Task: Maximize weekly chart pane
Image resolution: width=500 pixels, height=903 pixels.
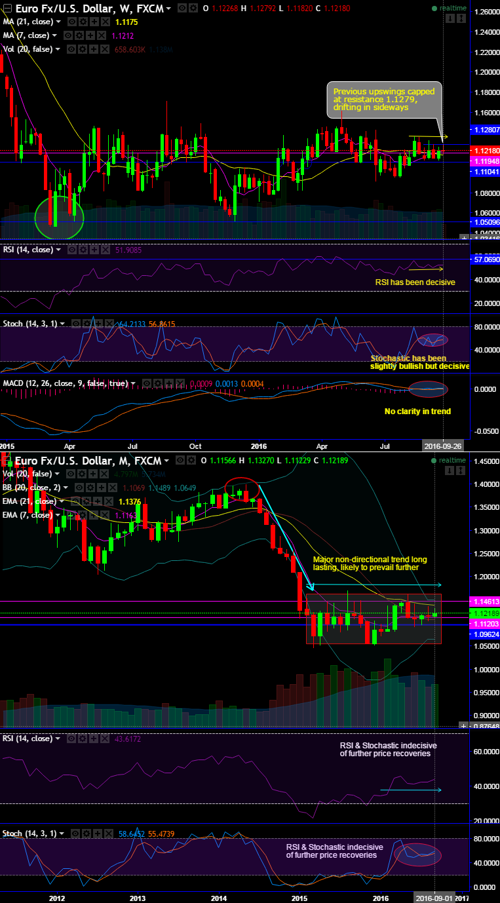Action: click(x=461, y=18)
